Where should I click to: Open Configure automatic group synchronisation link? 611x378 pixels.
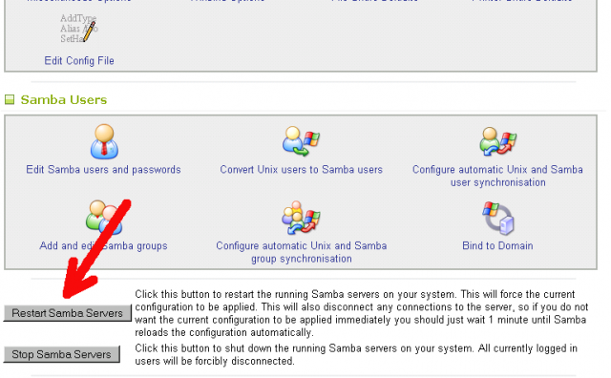[302, 252]
